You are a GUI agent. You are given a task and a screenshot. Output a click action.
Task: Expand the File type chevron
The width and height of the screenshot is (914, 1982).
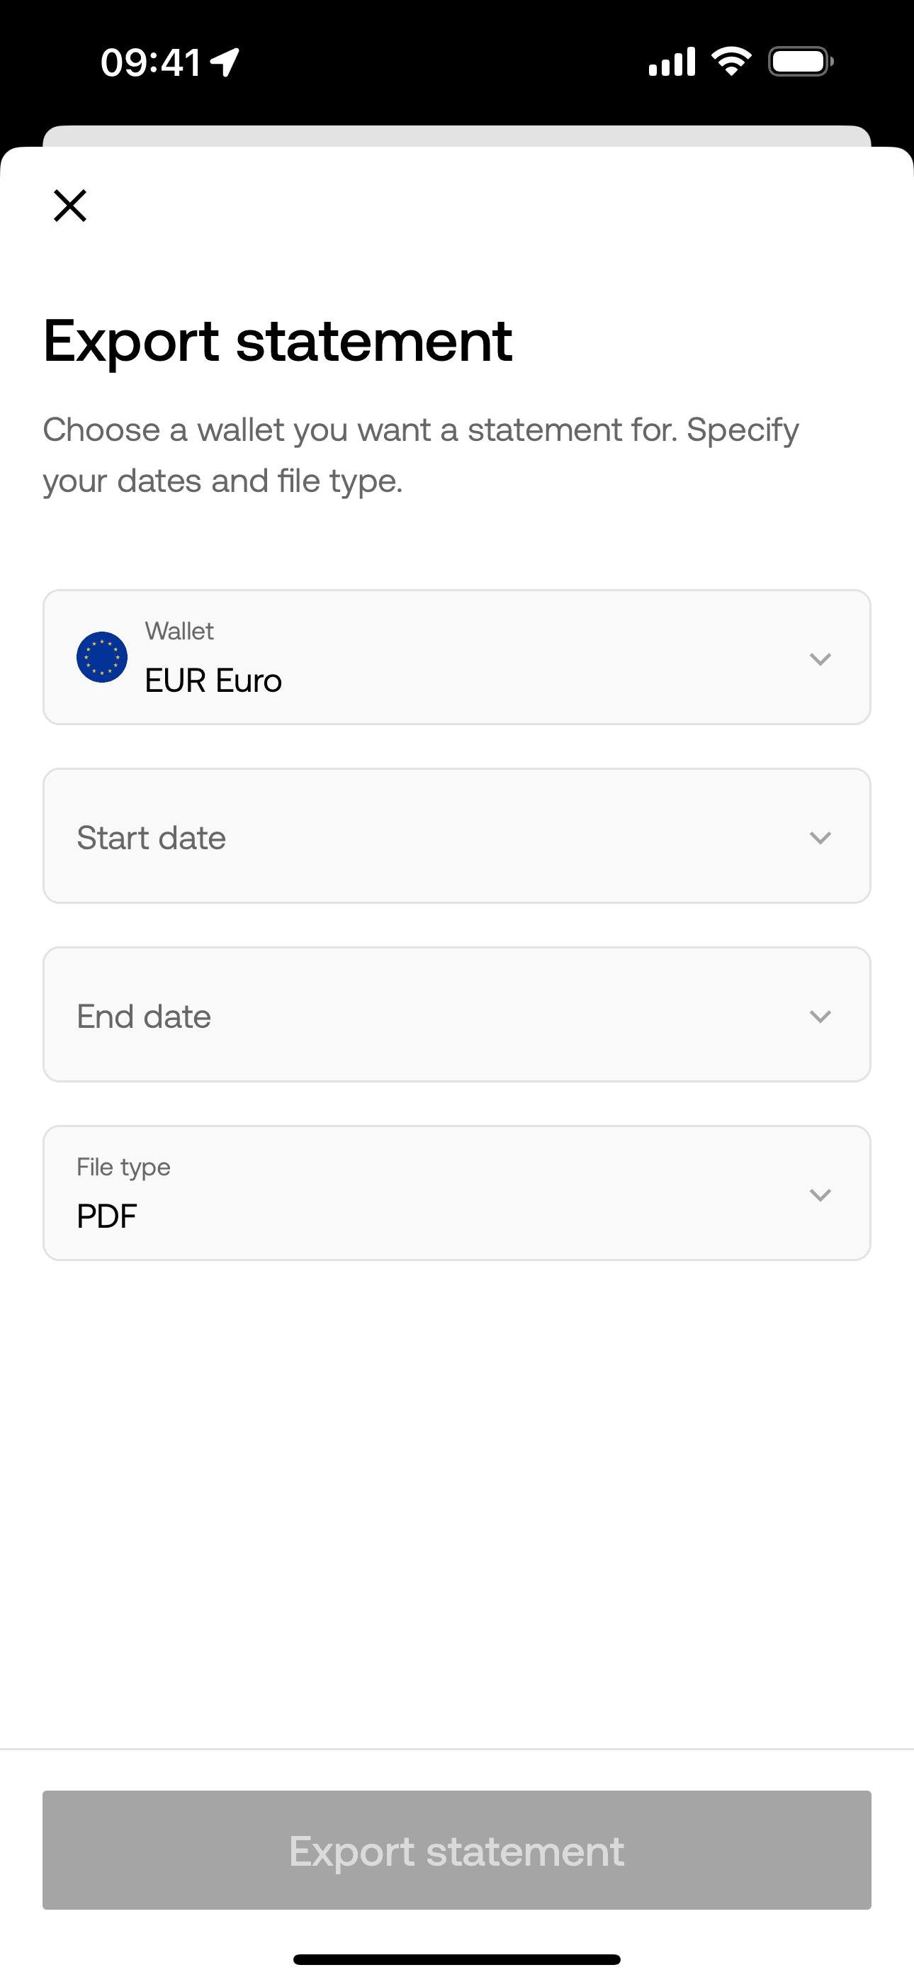pyautogui.click(x=820, y=1194)
